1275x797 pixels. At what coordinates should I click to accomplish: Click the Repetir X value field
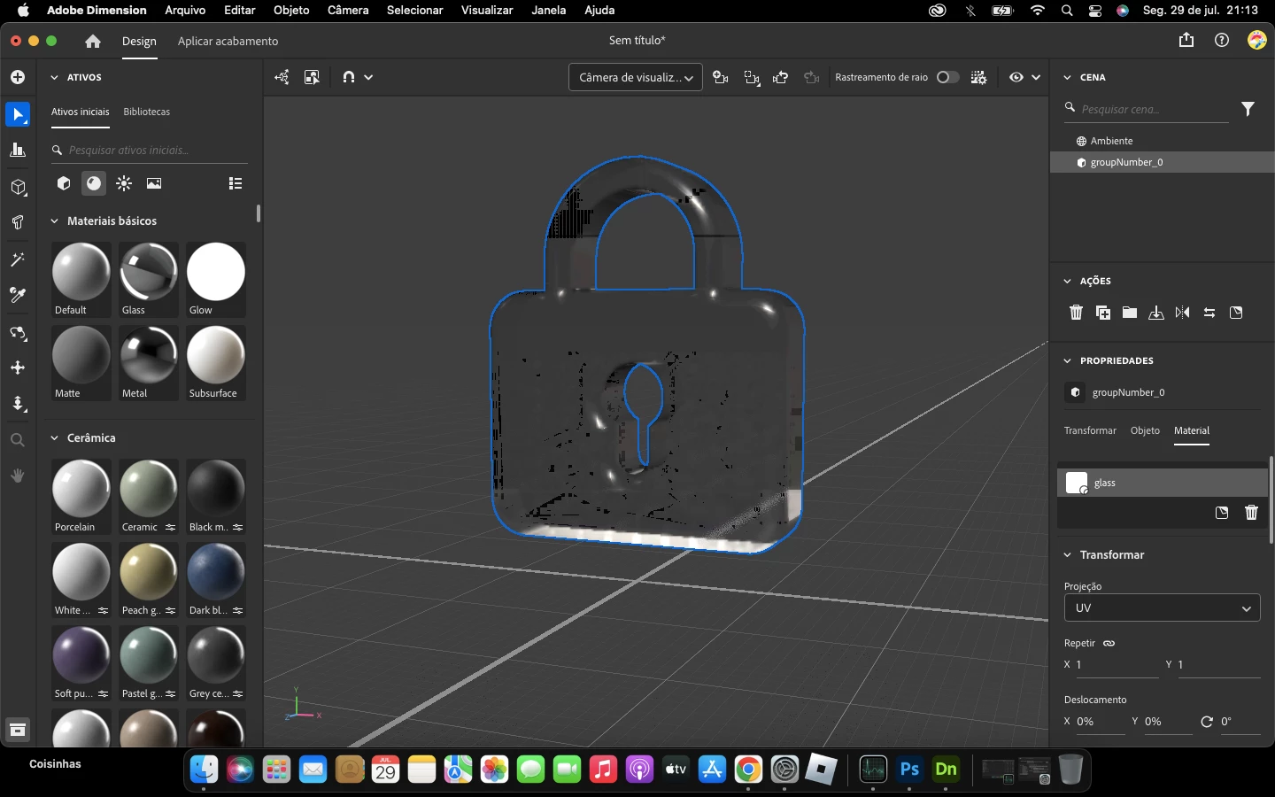pyautogui.click(x=1117, y=664)
